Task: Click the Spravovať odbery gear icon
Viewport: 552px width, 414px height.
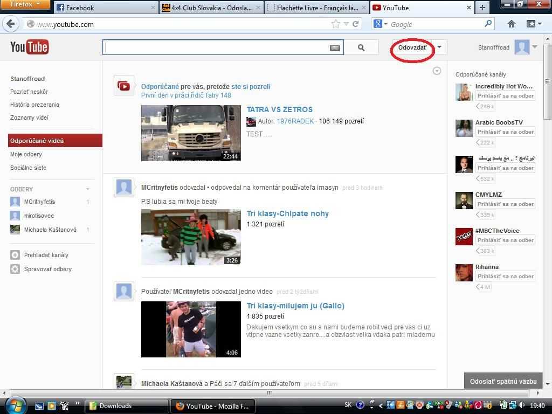Action: [15, 269]
